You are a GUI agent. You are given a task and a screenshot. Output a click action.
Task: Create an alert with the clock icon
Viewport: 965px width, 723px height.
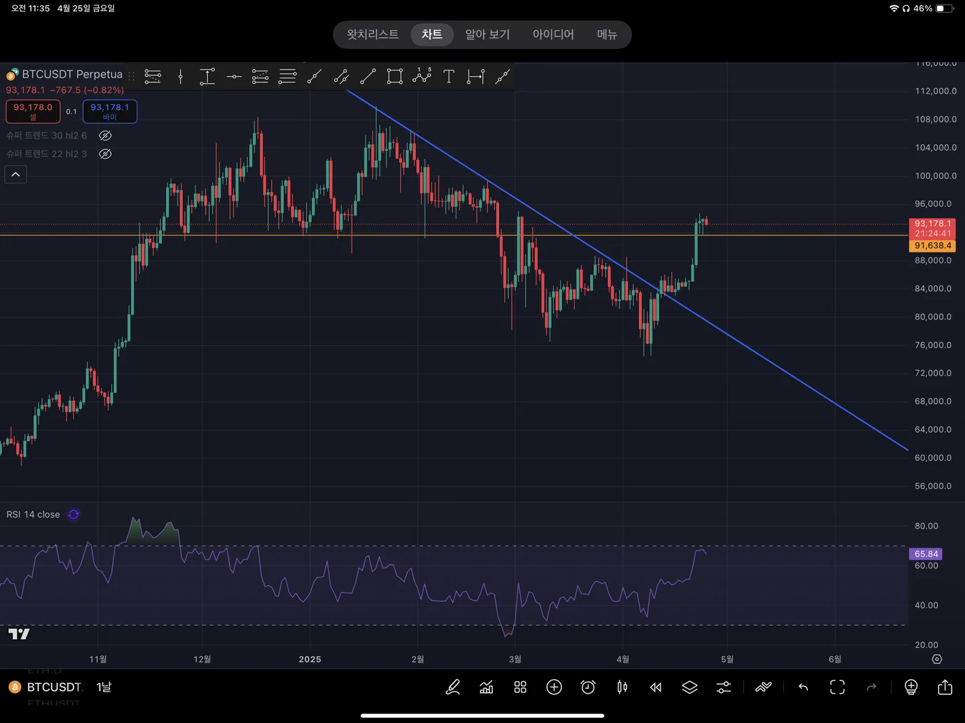pos(588,687)
